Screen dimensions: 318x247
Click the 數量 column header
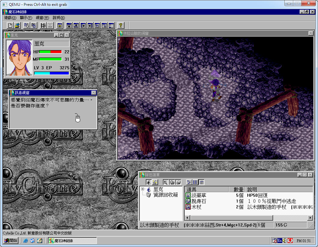pos(239,189)
